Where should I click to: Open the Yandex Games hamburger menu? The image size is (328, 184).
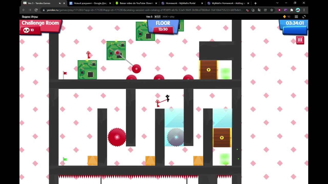coord(296,17)
